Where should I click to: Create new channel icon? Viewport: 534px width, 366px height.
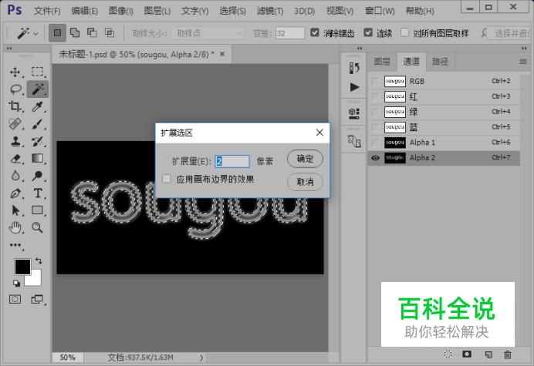click(x=488, y=354)
